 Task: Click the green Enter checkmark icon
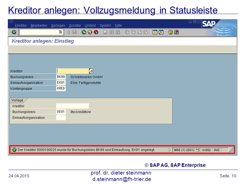pos(14,32)
